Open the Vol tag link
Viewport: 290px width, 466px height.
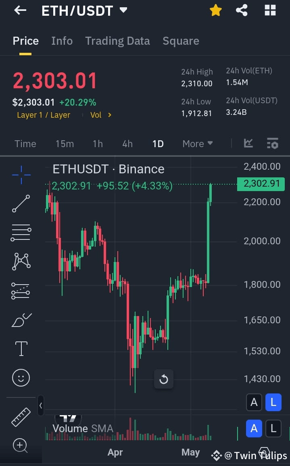point(96,115)
